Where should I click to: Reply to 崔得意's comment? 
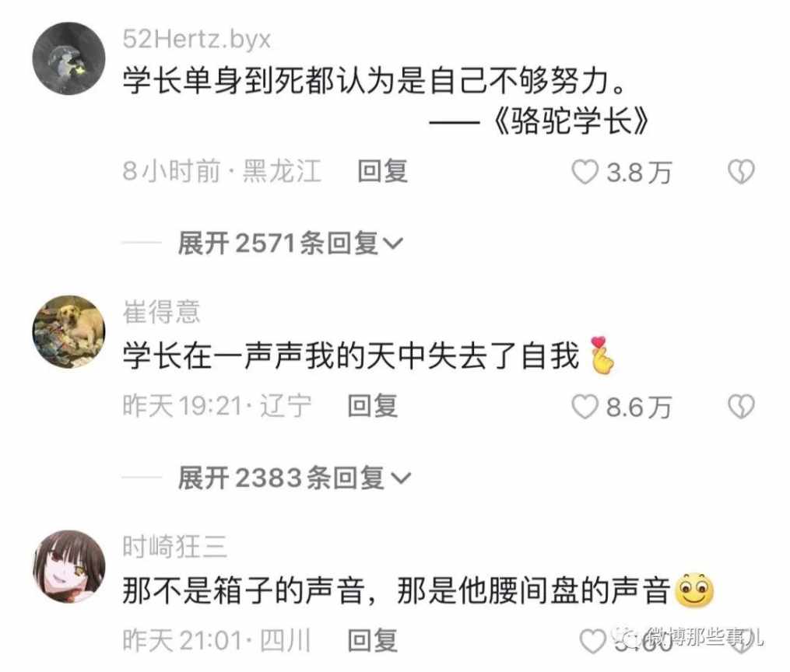373,406
